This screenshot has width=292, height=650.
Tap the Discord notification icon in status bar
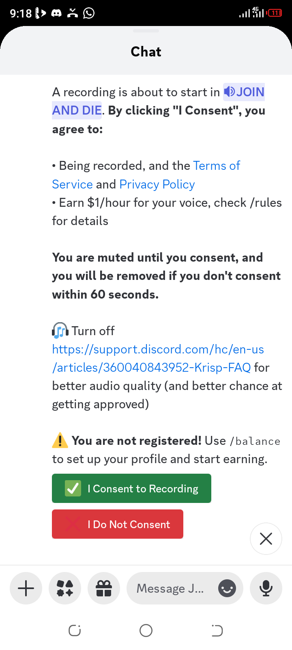tap(56, 13)
